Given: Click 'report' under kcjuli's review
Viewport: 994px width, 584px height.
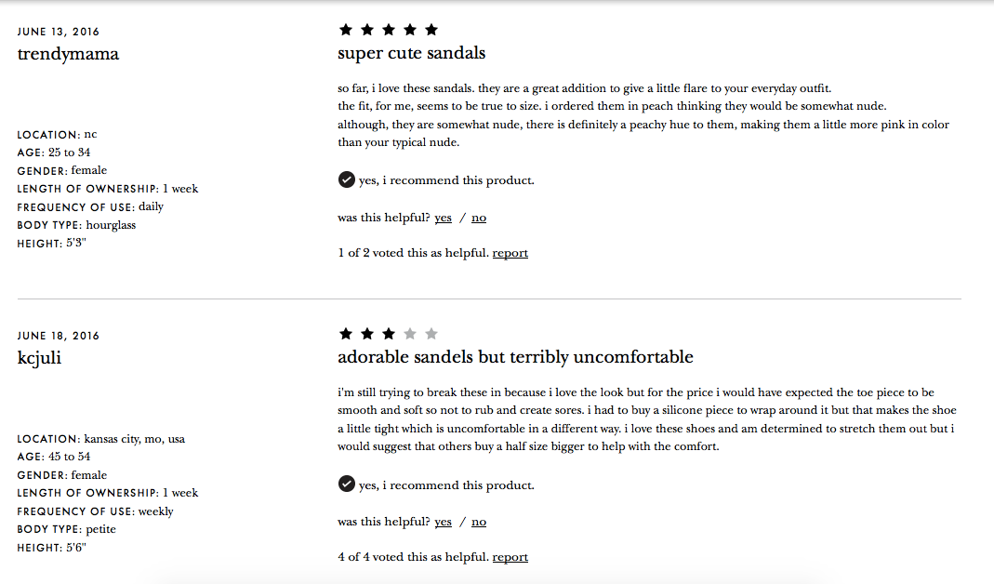Looking at the screenshot, I should (510, 556).
